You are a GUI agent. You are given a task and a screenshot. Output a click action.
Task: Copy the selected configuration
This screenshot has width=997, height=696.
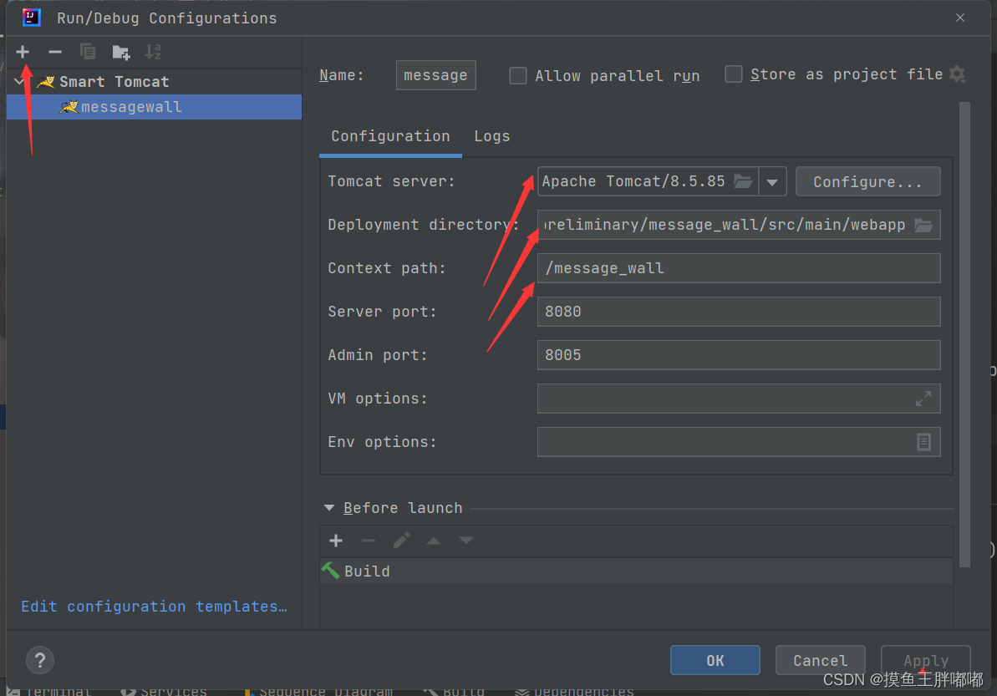pos(88,52)
